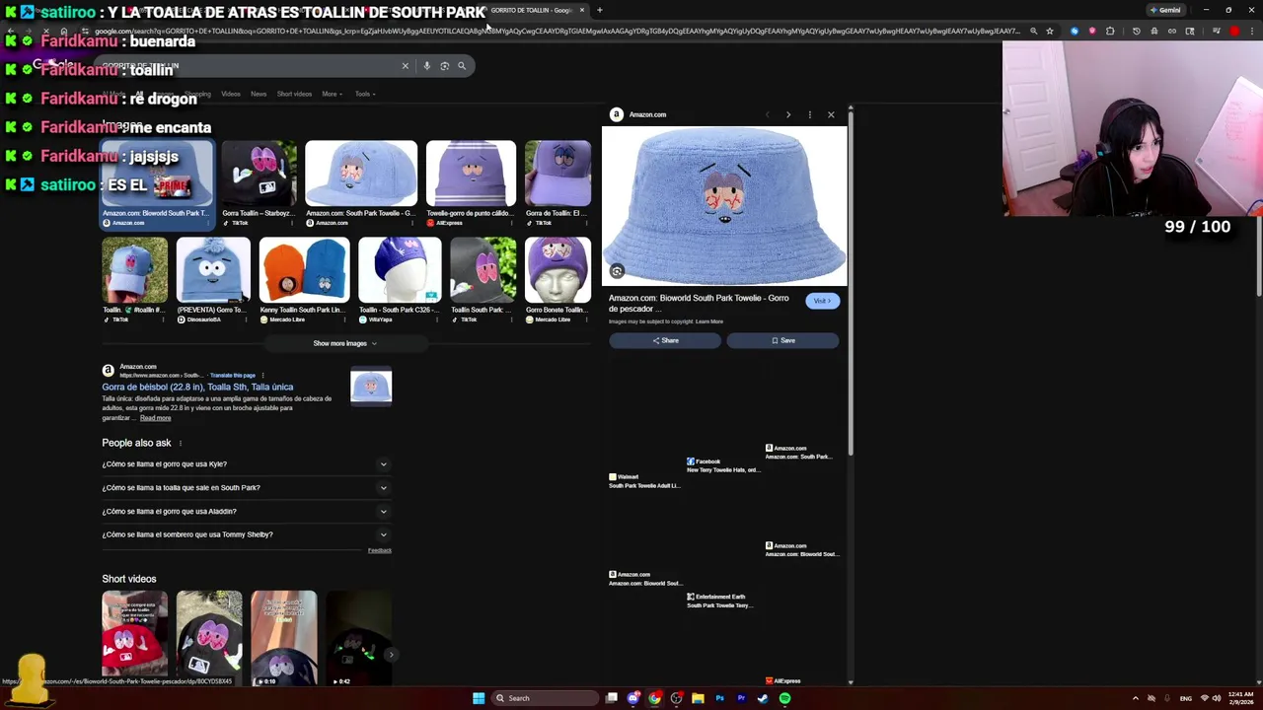Click the zoom magnifier icon in address bar

pyautogui.click(x=1033, y=31)
